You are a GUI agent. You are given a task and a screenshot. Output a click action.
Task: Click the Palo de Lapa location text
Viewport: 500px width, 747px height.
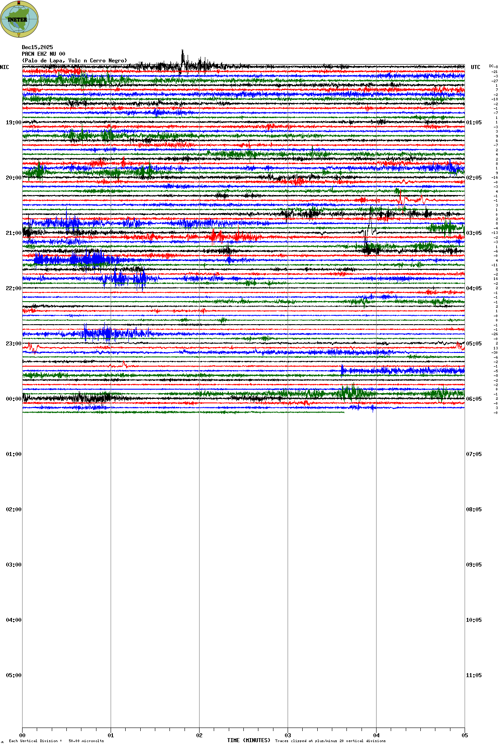click(74, 61)
